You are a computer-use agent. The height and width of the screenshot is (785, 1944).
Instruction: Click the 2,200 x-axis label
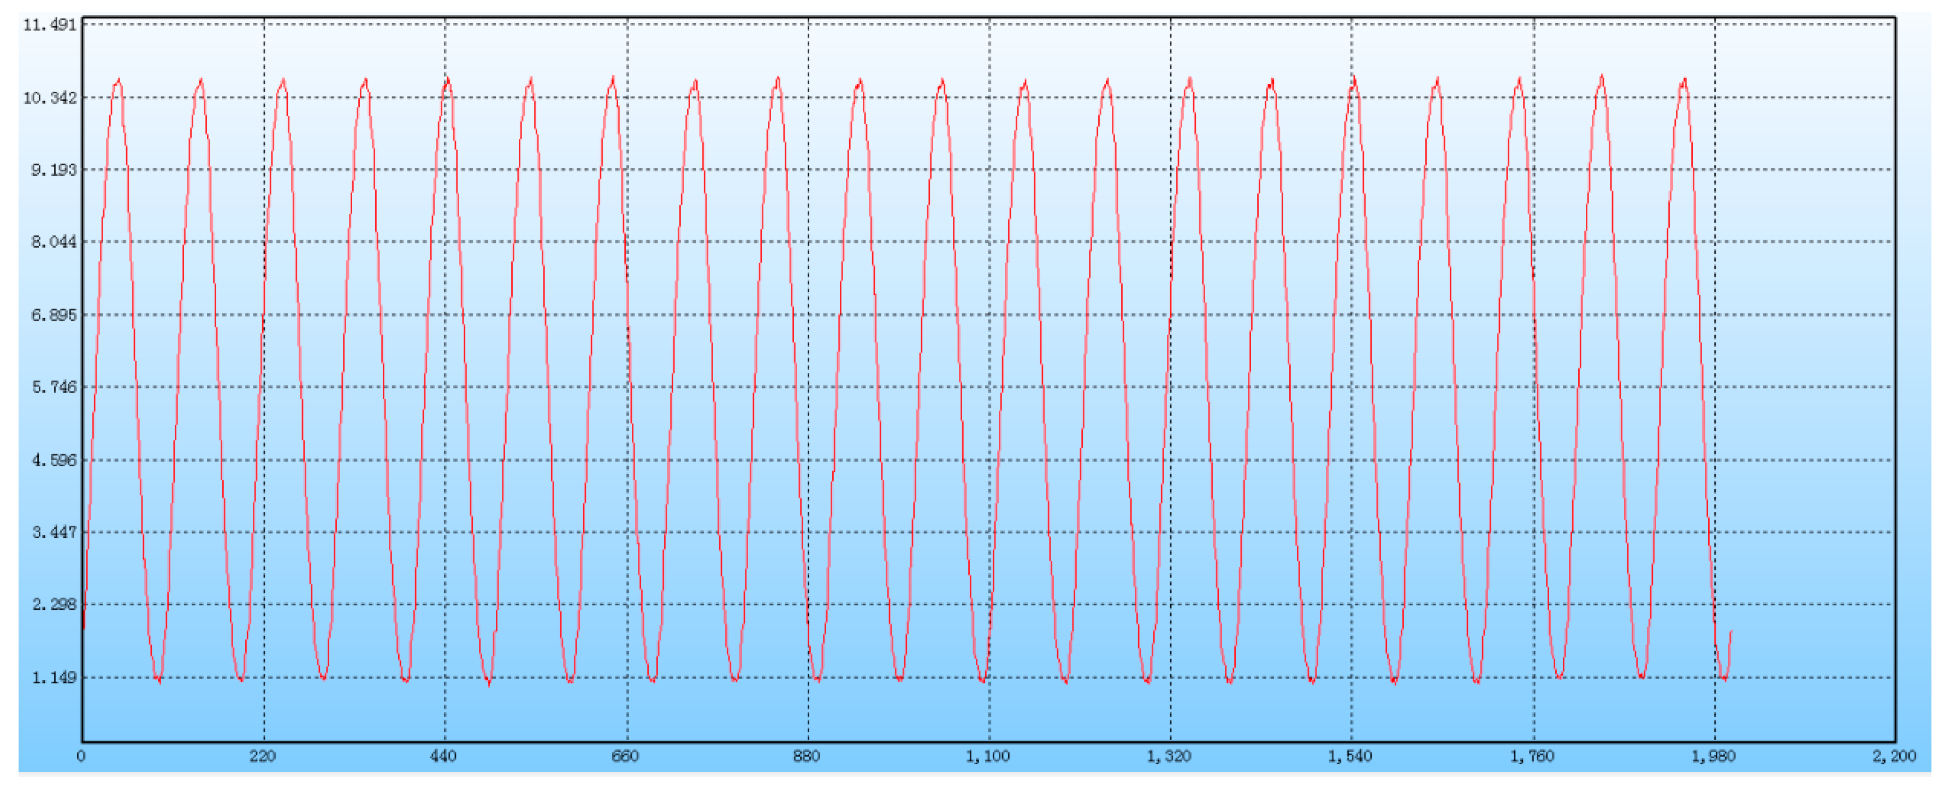coord(1893,757)
